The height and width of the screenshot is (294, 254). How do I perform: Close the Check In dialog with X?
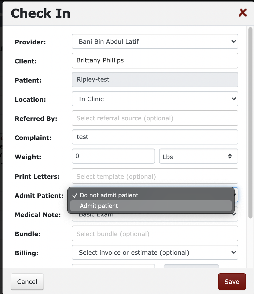tap(243, 13)
